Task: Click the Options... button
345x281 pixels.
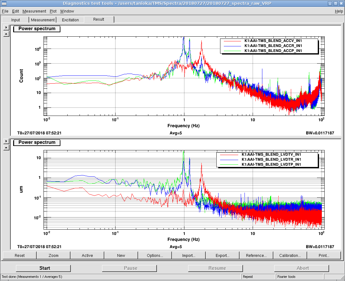Action: [155, 256]
